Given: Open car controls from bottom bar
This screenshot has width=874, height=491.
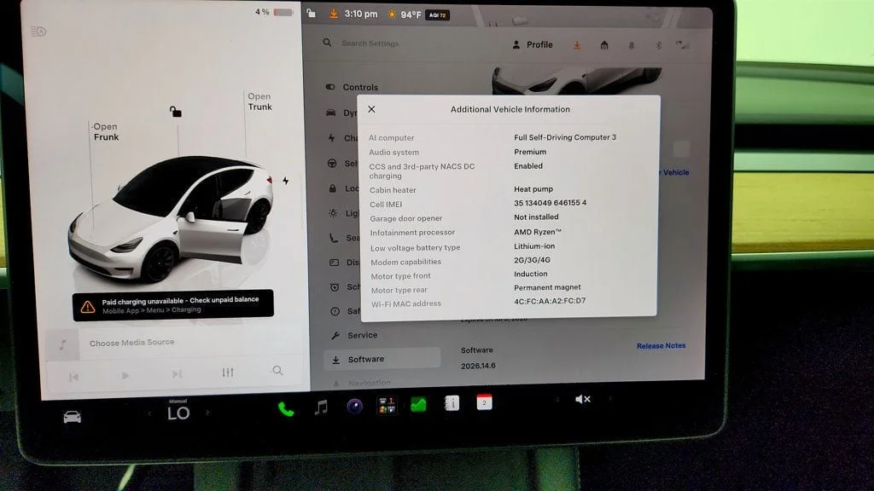Looking at the screenshot, I should click(x=72, y=417).
